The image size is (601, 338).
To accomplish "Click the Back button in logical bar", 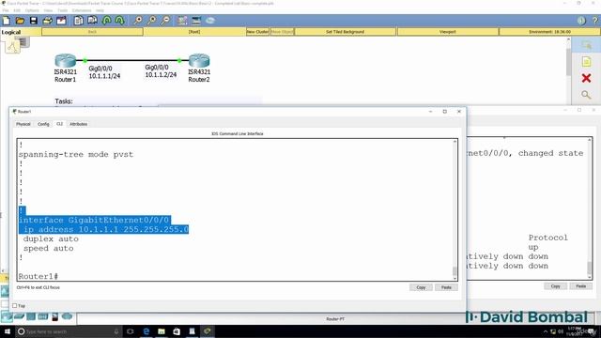I will (92, 32).
